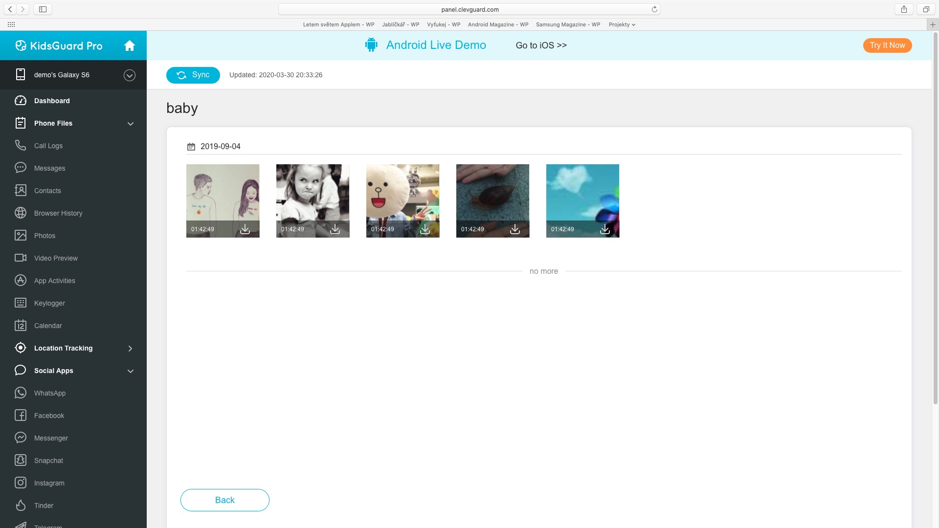Open the grumpy girl photo thumbnail
939x528 pixels.
pyautogui.click(x=313, y=196)
